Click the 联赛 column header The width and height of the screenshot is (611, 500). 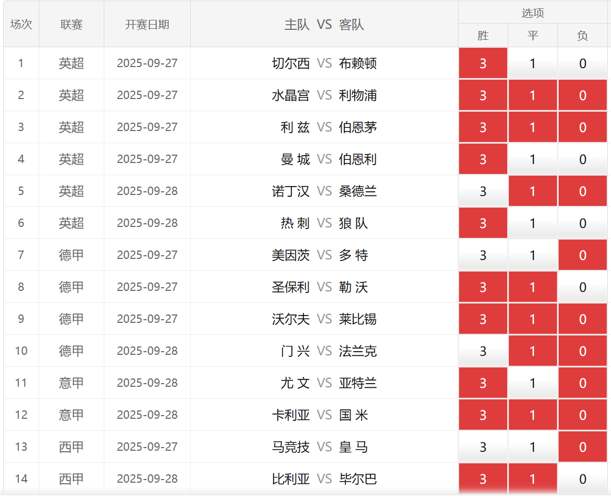(71, 25)
